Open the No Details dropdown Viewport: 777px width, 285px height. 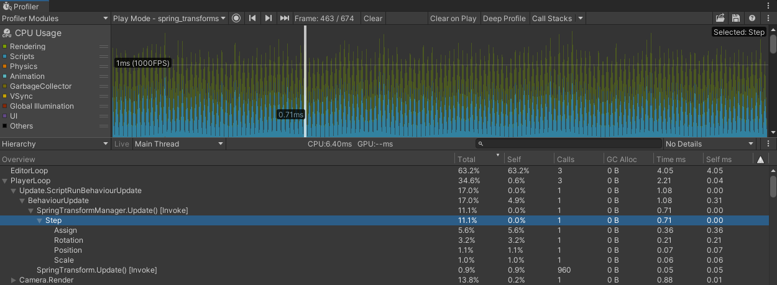(710, 144)
